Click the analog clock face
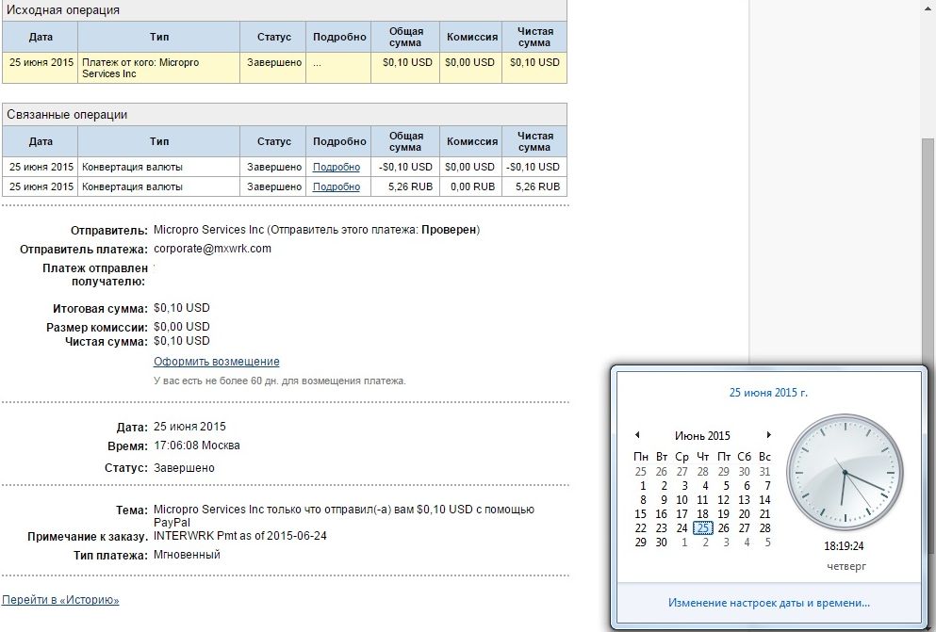The image size is (936, 632). pyautogui.click(x=845, y=472)
